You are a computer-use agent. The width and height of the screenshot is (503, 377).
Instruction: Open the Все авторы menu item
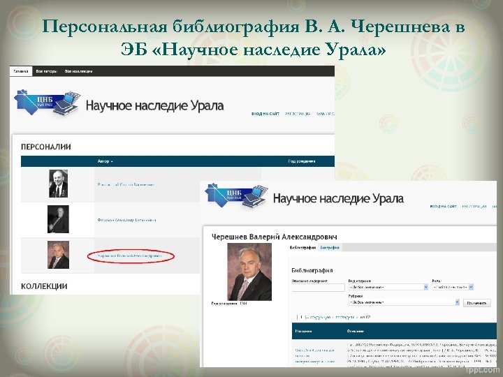point(47,71)
